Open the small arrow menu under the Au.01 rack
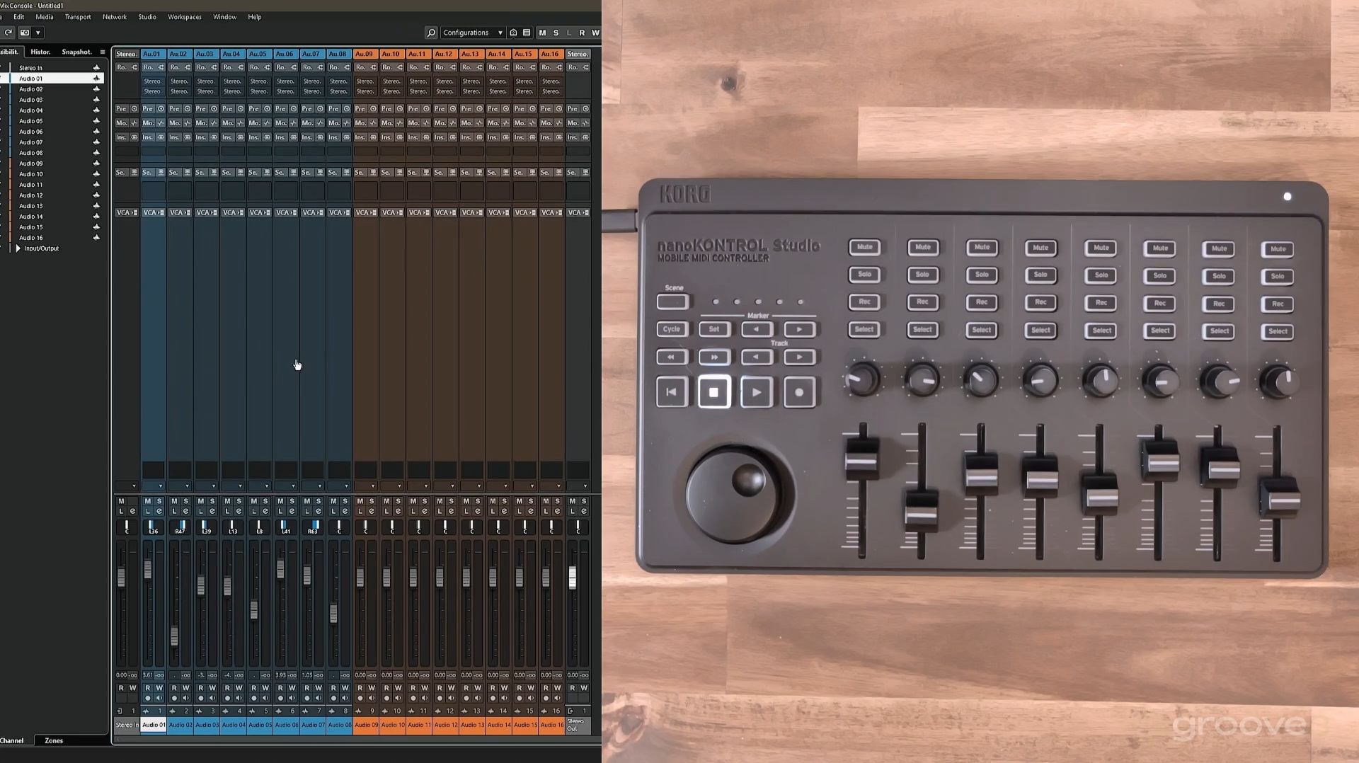 pos(161,486)
